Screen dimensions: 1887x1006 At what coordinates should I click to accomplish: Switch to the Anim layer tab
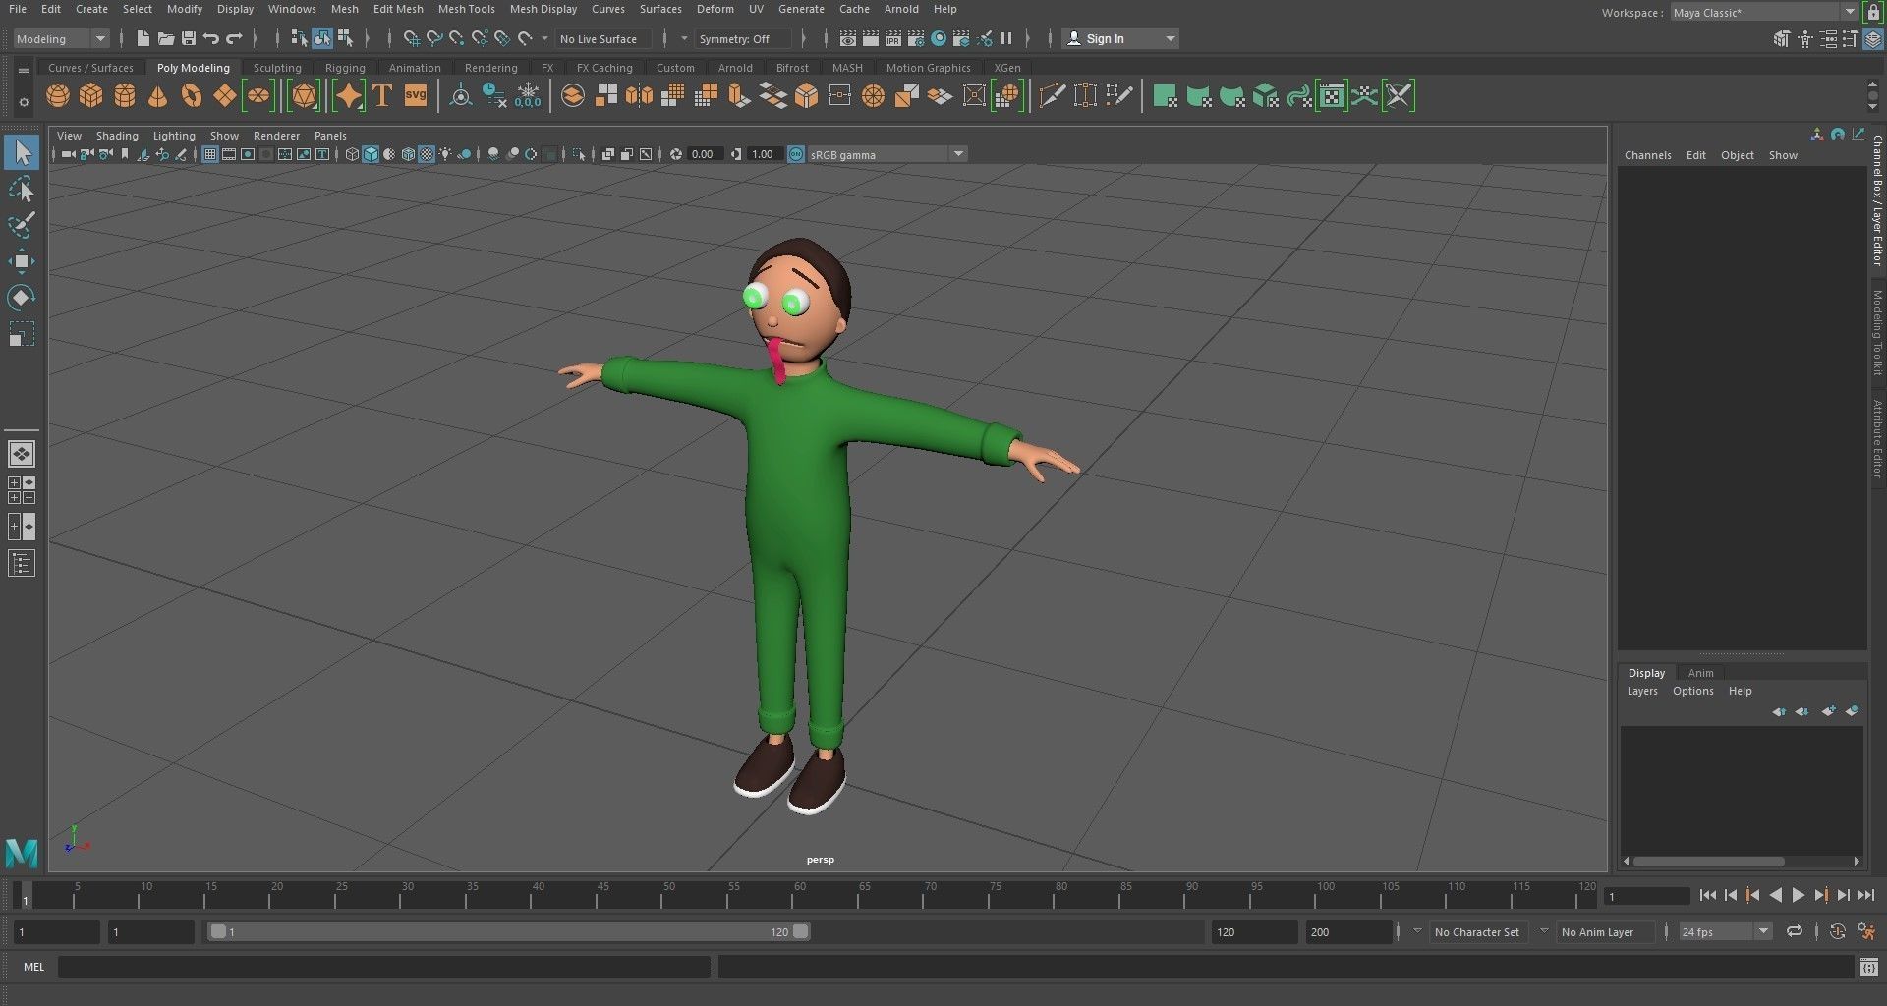pyautogui.click(x=1700, y=673)
